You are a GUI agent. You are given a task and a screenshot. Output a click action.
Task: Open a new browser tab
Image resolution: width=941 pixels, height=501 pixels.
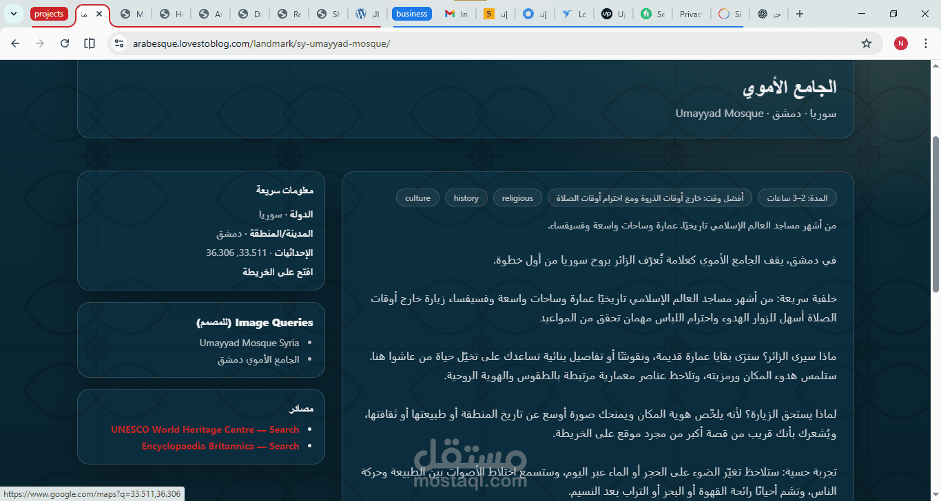click(x=800, y=14)
